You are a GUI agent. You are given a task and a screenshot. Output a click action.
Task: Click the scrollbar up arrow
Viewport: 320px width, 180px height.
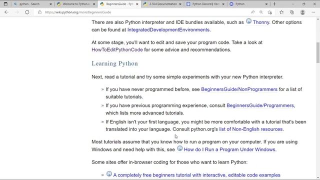[318, 19]
